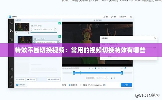Click the document icon at sidebar bottom

11,84
